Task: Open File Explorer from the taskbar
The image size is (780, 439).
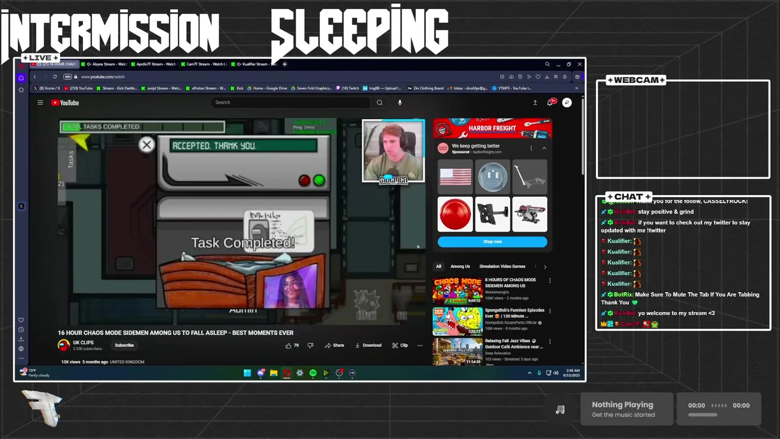Action: click(x=274, y=373)
